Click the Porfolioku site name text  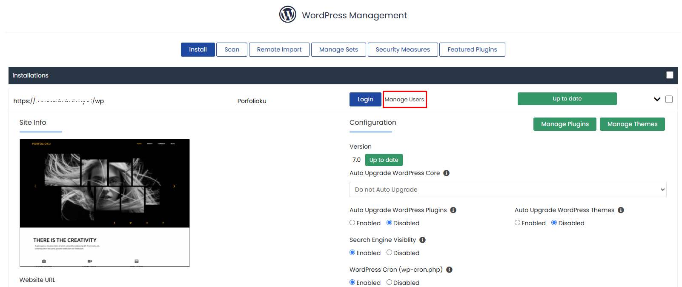click(252, 101)
